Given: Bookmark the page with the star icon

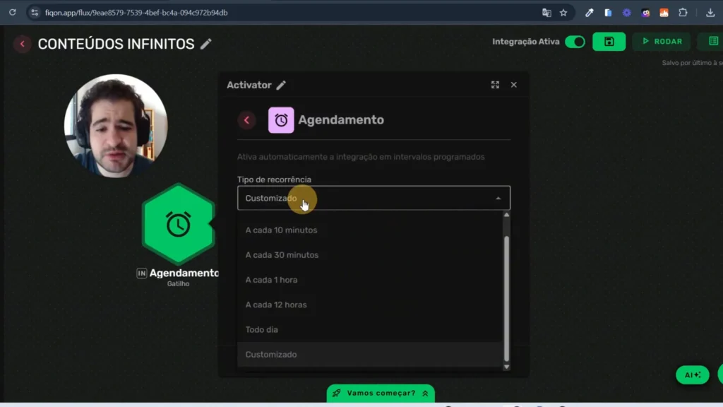Looking at the screenshot, I should 563,12.
